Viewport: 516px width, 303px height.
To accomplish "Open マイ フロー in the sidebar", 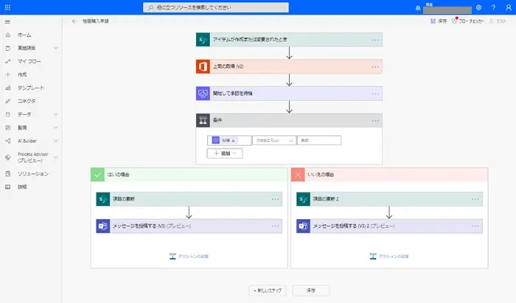I will pyautogui.click(x=31, y=61).
